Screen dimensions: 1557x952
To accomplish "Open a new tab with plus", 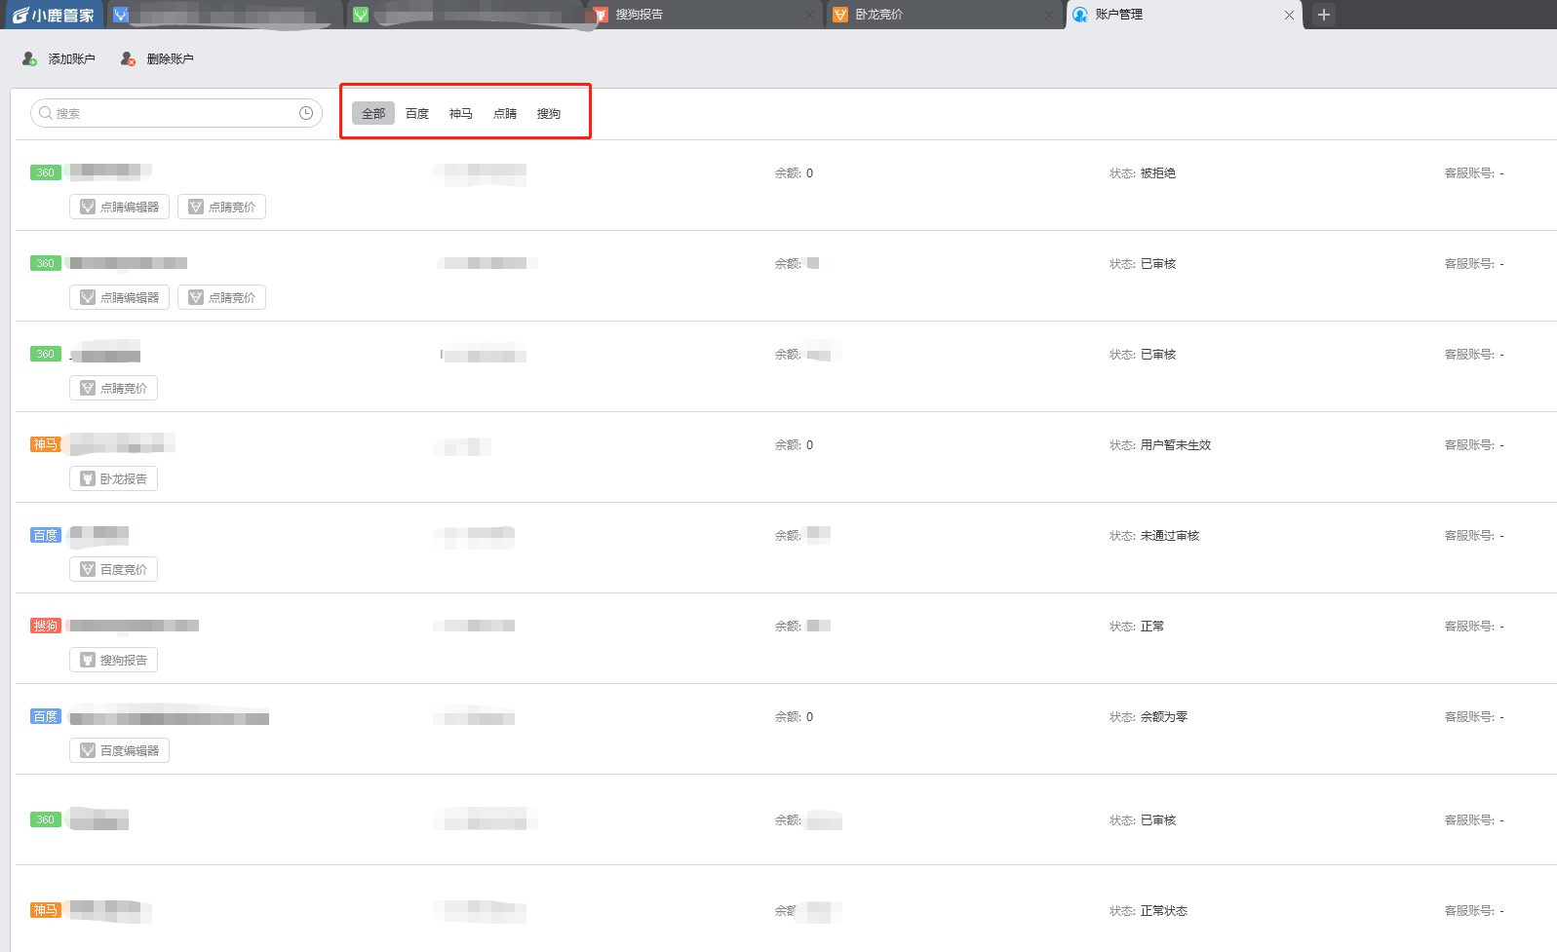I will [x=1323, y=15].
